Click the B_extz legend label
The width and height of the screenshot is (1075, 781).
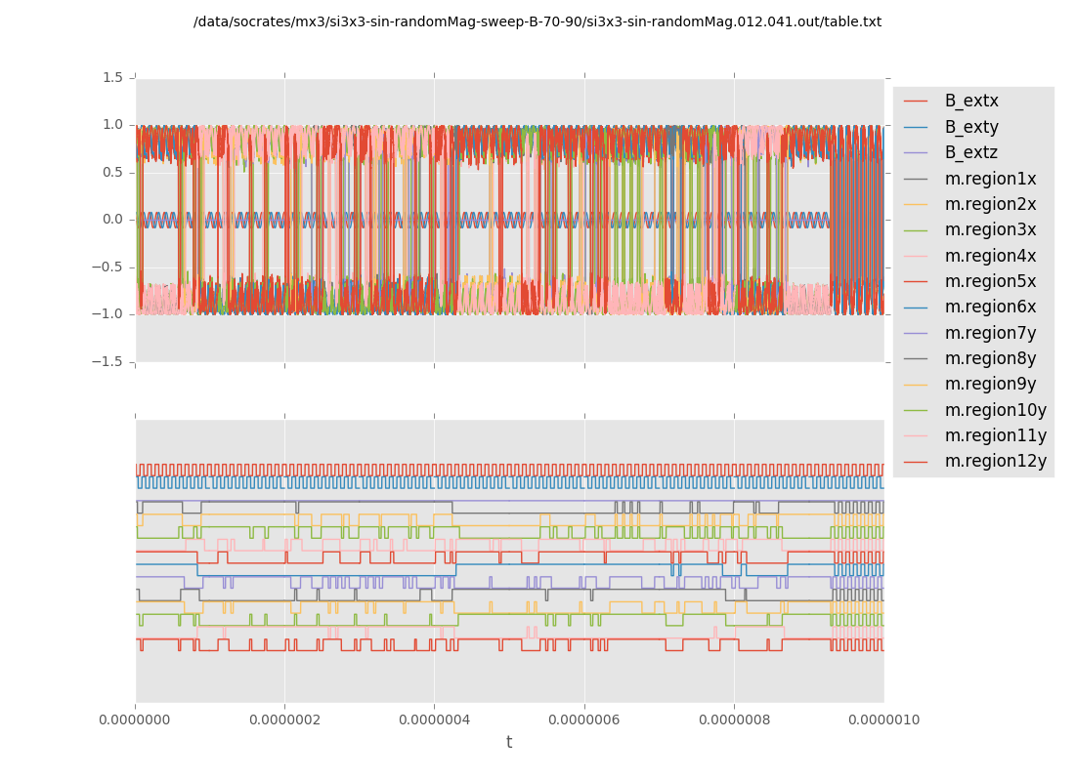click(970, 152)
